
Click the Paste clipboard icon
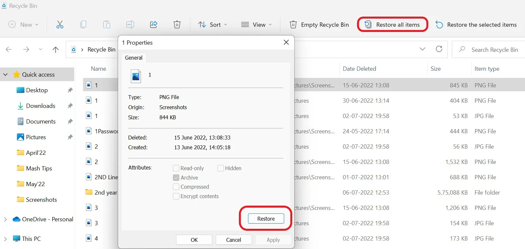point(107,24)
